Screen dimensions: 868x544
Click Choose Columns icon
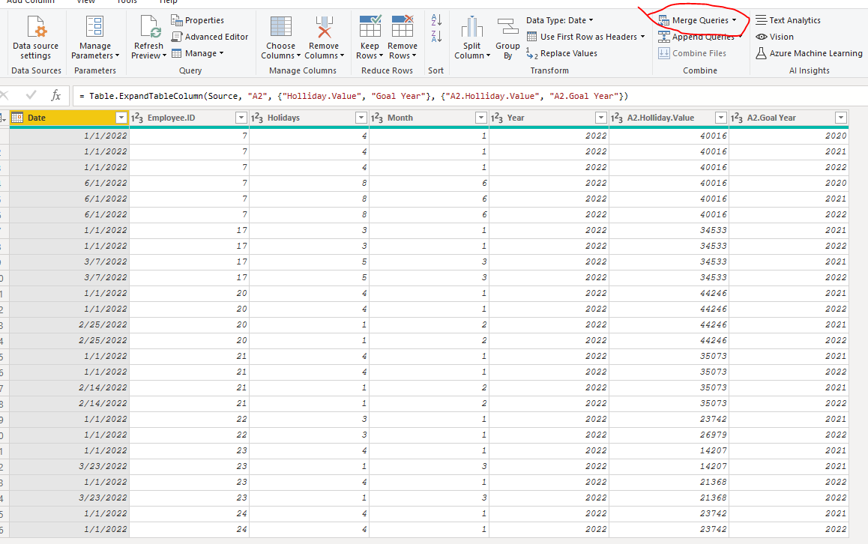tap(280, 26)
